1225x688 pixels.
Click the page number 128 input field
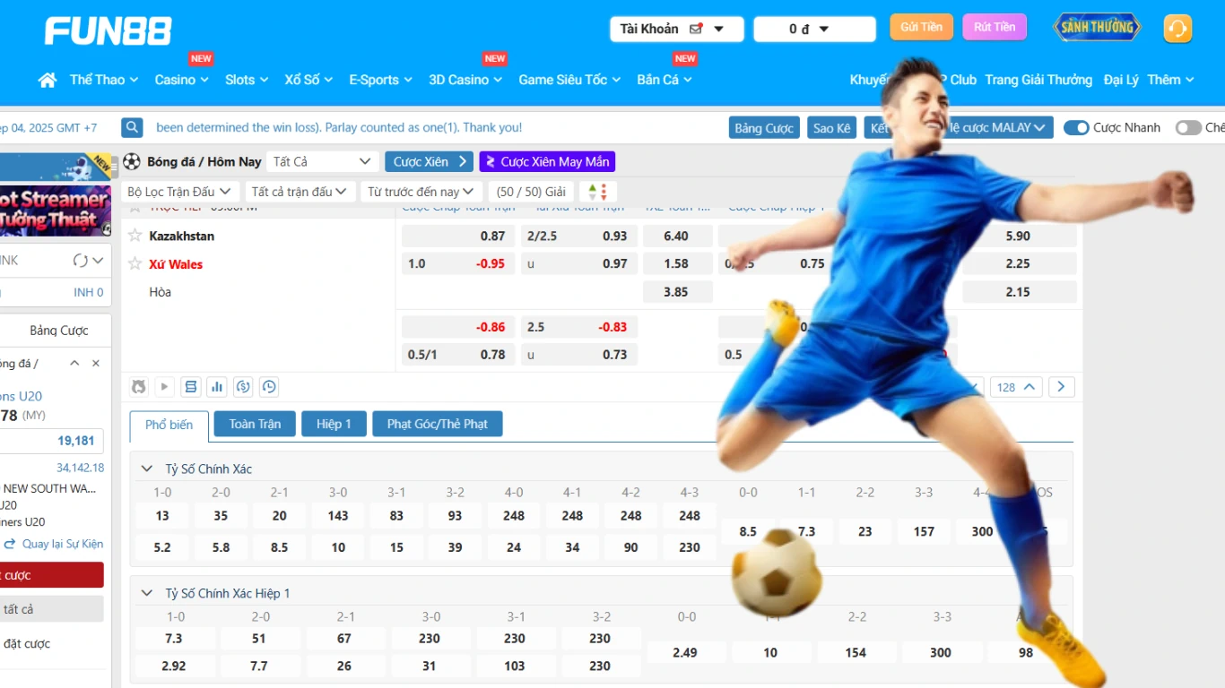click(x=1014, y=386)
